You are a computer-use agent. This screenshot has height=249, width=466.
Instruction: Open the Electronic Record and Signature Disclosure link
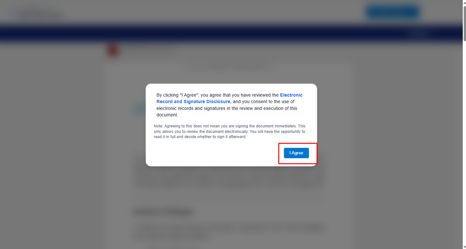pos(229,98)
